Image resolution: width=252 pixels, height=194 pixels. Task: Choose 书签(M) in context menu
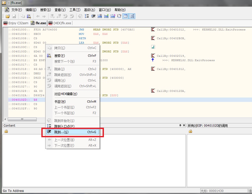73,102
